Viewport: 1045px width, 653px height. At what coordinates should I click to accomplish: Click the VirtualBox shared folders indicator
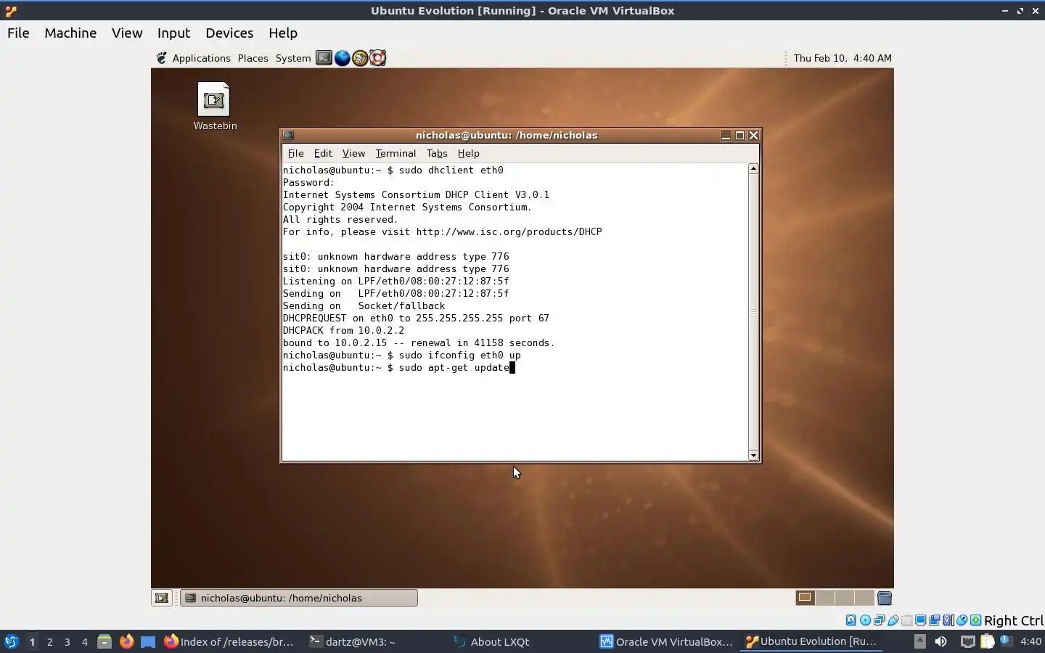coord(906,620)
